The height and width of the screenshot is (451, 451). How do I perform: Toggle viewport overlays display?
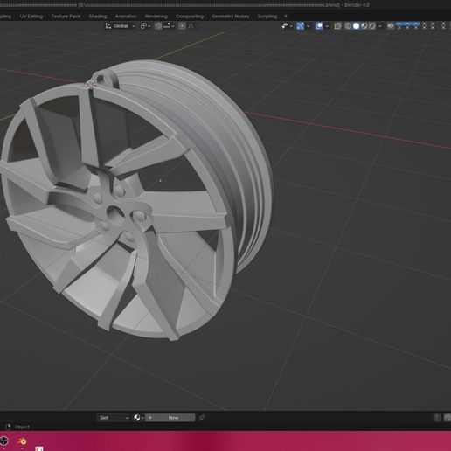point(319,26)
